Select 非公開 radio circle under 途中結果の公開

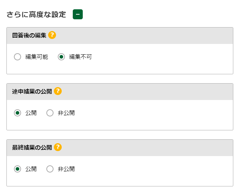point(50,113)
